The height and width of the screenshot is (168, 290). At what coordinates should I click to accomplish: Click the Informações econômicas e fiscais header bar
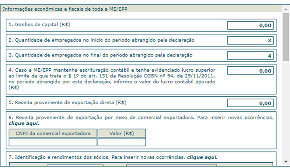(142, 9)
